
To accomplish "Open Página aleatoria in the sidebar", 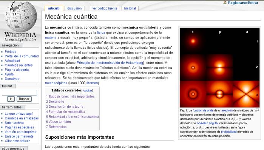I will pos(17,70).
